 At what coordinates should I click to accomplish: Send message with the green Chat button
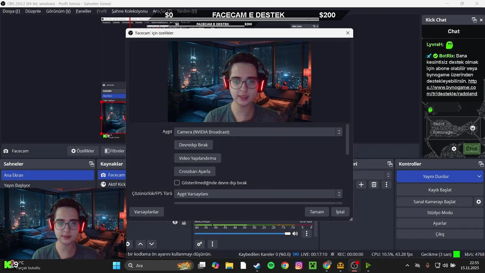(472, 149)
